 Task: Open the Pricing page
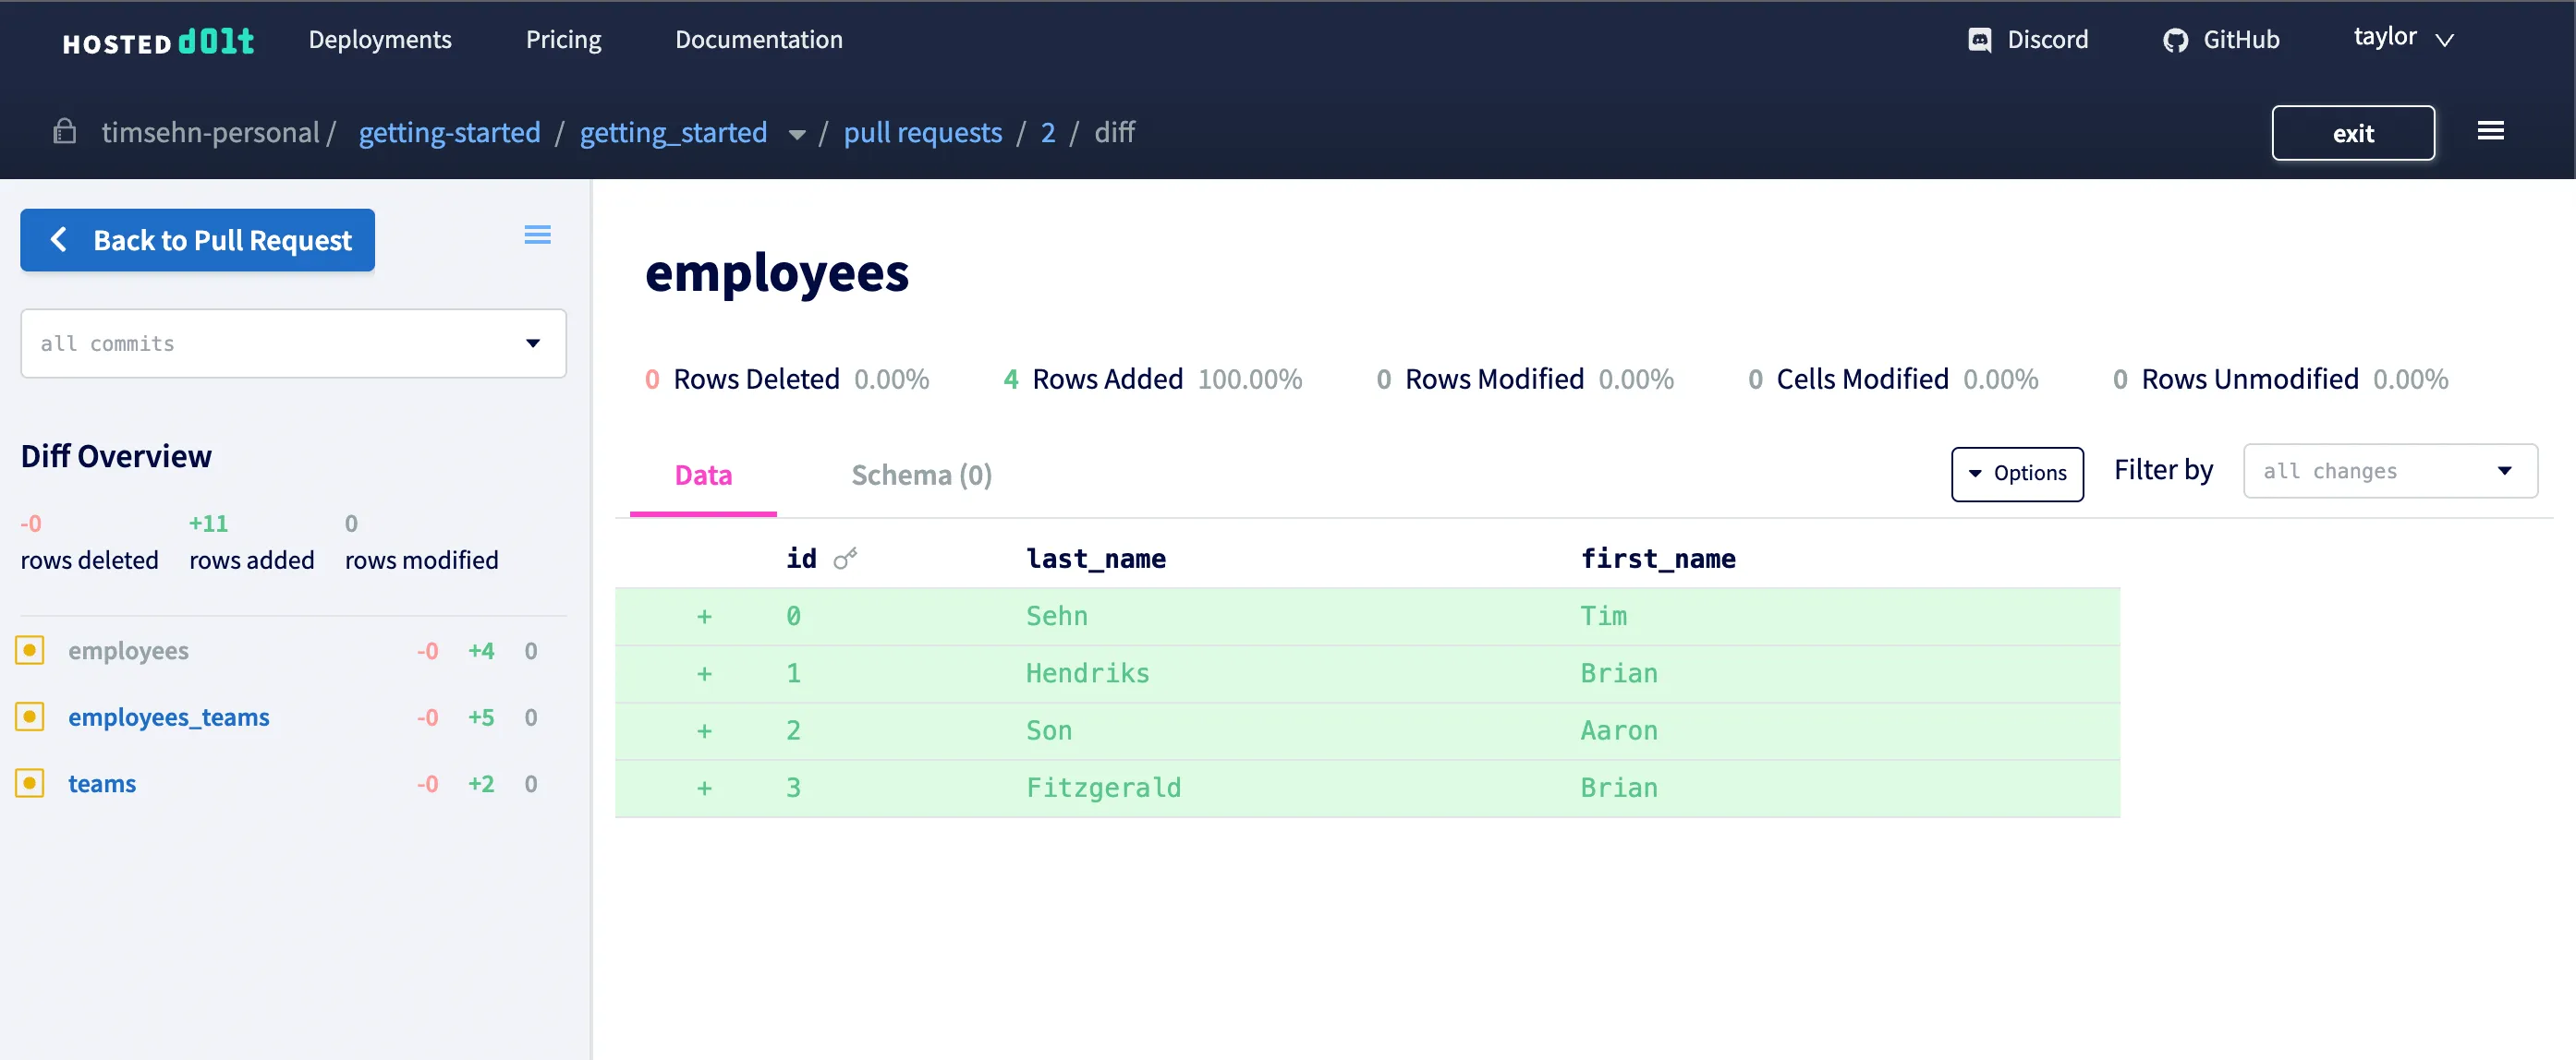[563, 40]
